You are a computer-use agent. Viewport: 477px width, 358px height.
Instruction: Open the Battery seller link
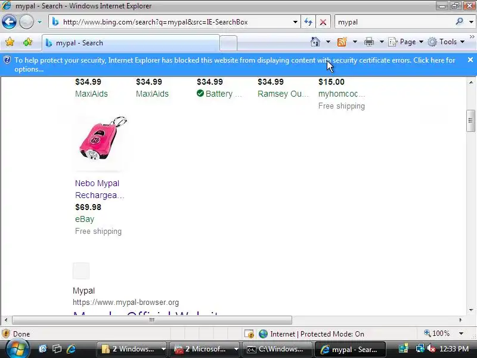coord(224,94)
